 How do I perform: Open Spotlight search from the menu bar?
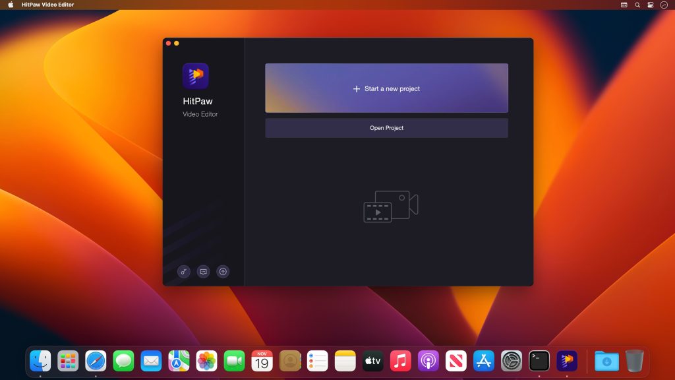pos(637,5)
